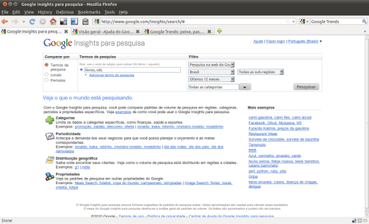
Task: Open the Pesquisa na web do Google dropdown
Action: point(212,65)
